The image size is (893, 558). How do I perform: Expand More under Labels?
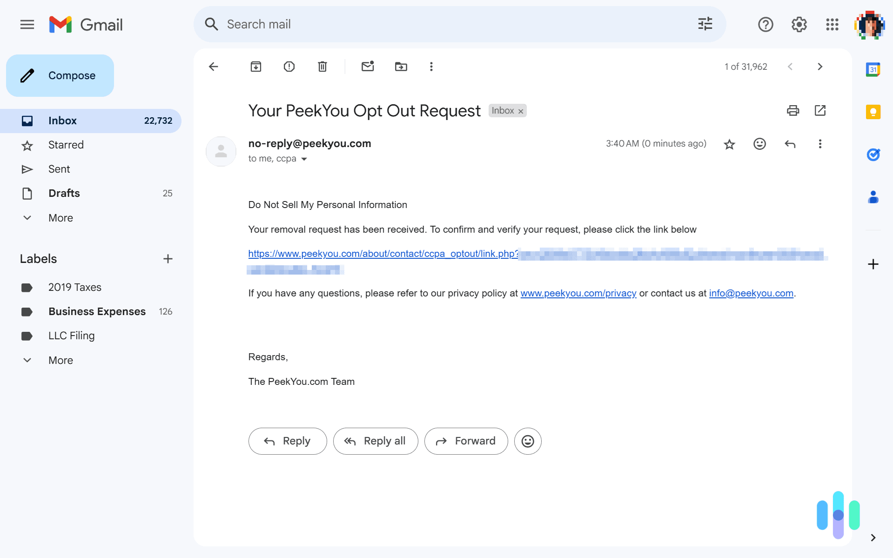[x=60, y=360]
